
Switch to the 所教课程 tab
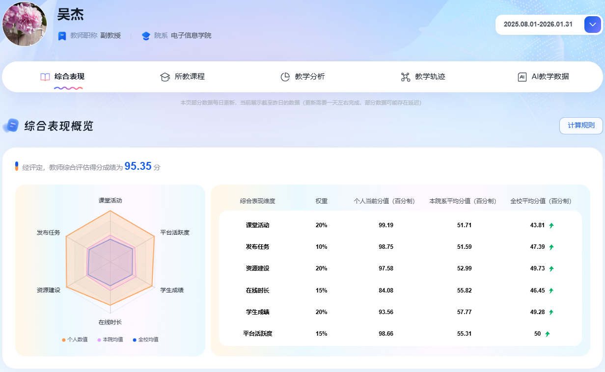190,77
